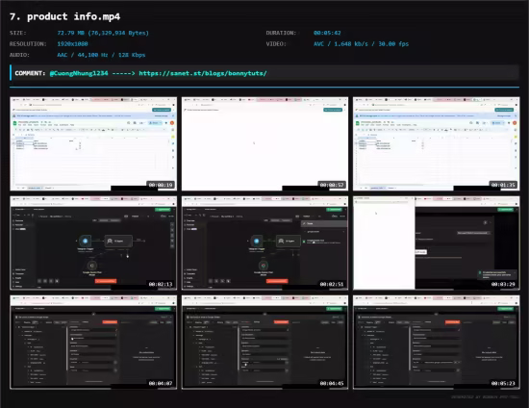Open the blank thumbnail timestamped 00:00:57

click(x=264, y=143)
